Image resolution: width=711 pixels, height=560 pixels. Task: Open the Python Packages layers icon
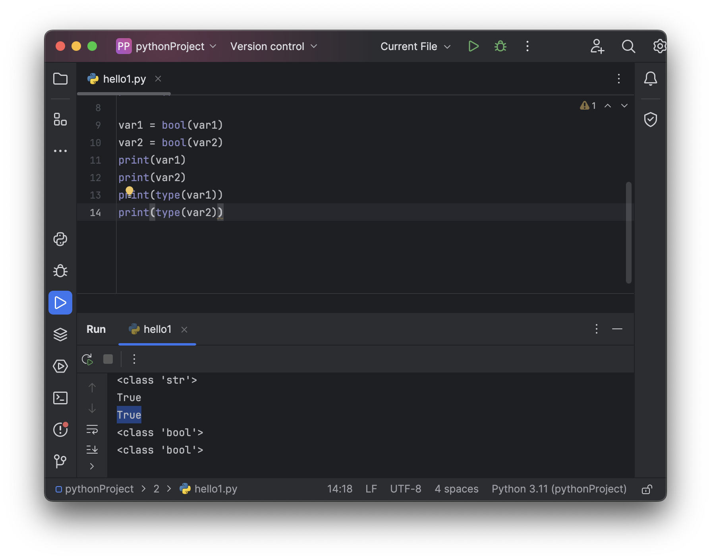tap(60, 334)
